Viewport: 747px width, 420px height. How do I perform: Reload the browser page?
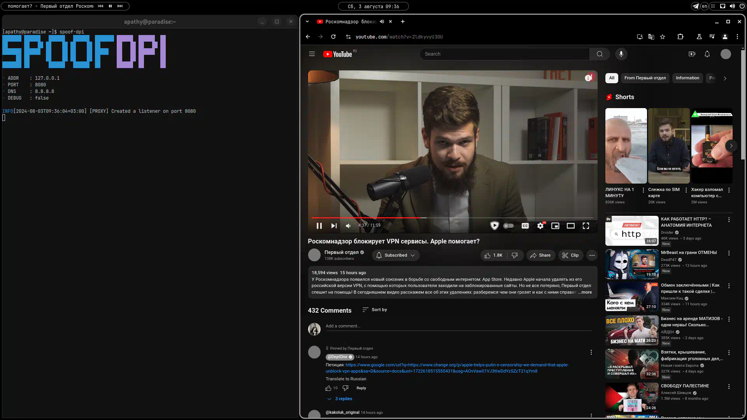point(333,37)
